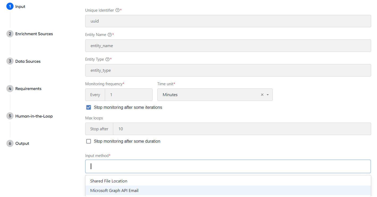Expand the Time unit dropdown arrow
Image resolution: width=377 pixels, height=197 pixels.
point(268,95)
